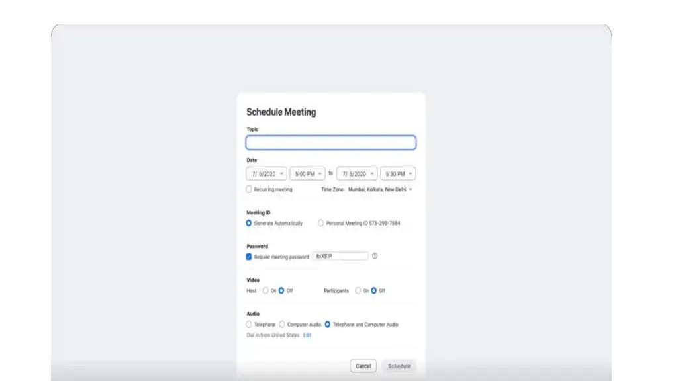Viewport: 678px width, 381px height.
Task: Open the start date 7/5/2020 dropdown
Action: (x=266, y=173)
